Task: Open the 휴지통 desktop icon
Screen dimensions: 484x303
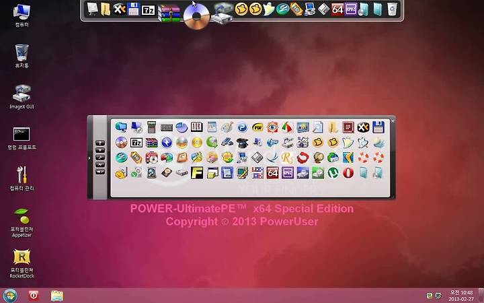Action: [22, 56]
